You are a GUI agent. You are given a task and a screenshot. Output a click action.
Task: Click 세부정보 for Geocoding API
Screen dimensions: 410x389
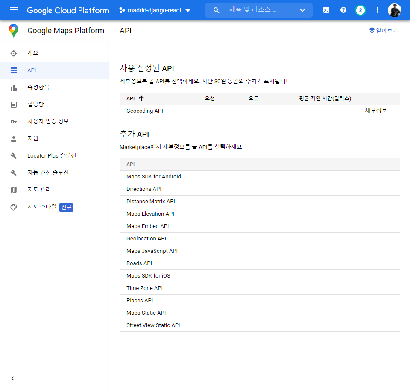pos(376,111)
